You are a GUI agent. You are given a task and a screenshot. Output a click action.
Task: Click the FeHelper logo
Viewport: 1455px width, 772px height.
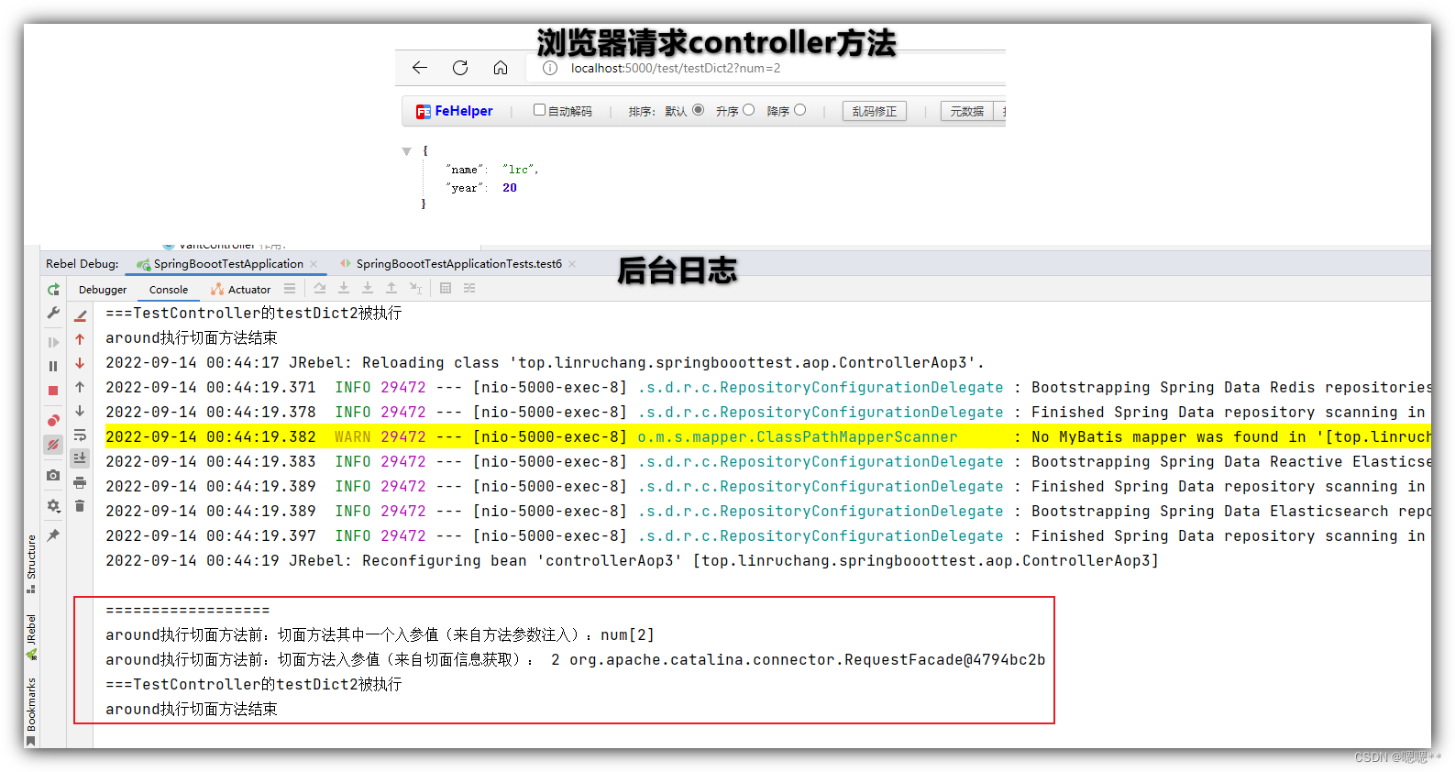(455, 111)
